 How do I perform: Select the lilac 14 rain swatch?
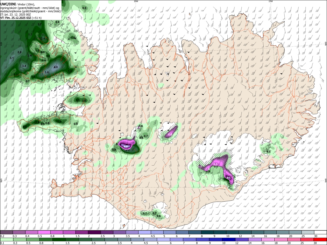tap(255, 240)
